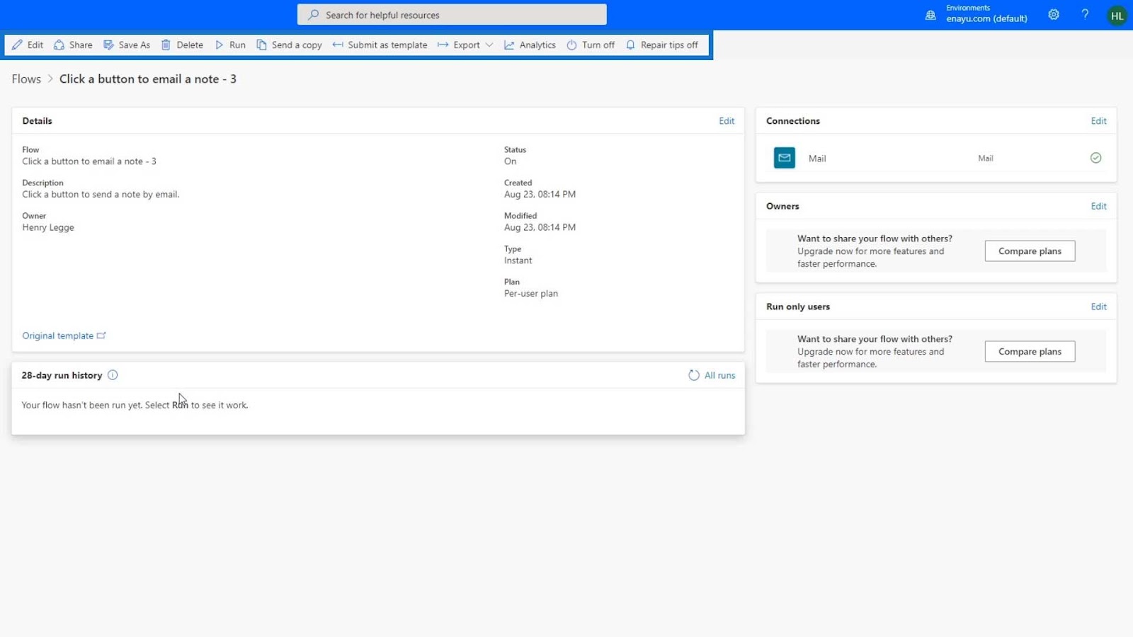
Task: Open the HL account avatar
Action: point(1117,15)
